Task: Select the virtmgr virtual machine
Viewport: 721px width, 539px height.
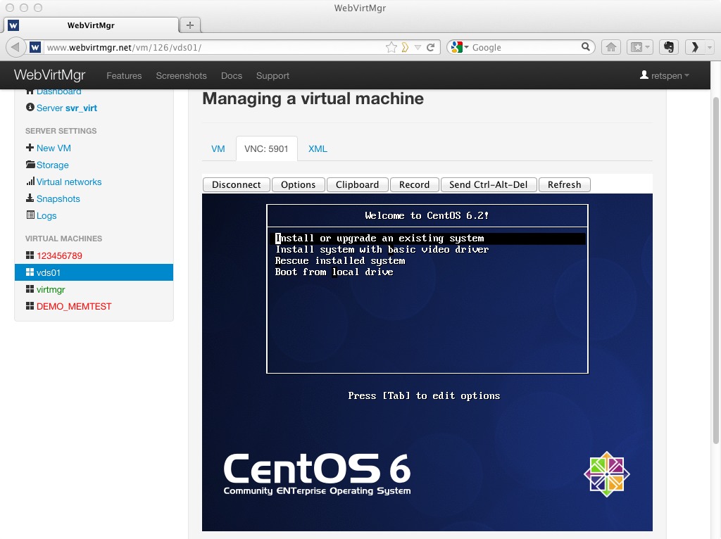Action: (x=51, y=289)
